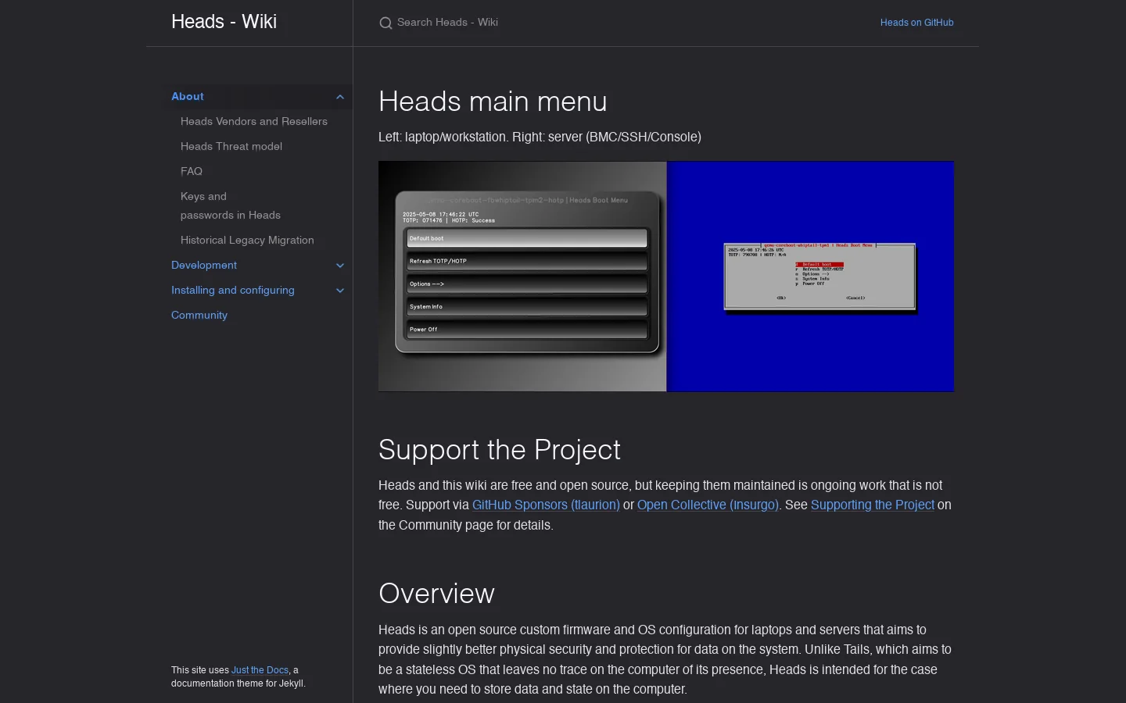
Task: Click the blue server console screenshot
Action: (x=810, y=277)
